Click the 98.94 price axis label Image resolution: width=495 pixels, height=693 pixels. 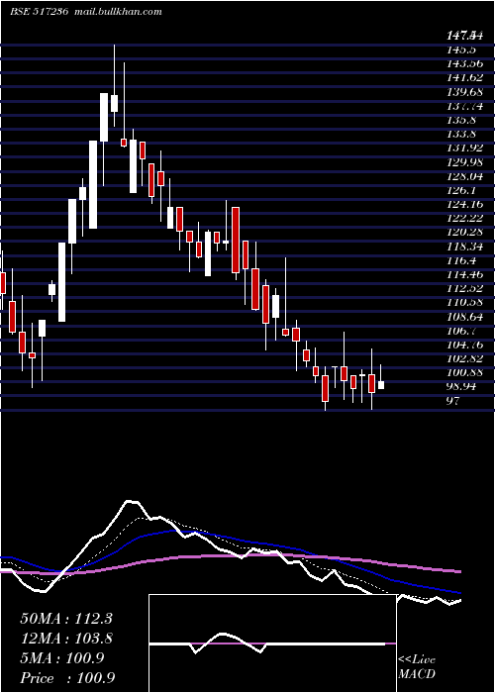[462, 387]
